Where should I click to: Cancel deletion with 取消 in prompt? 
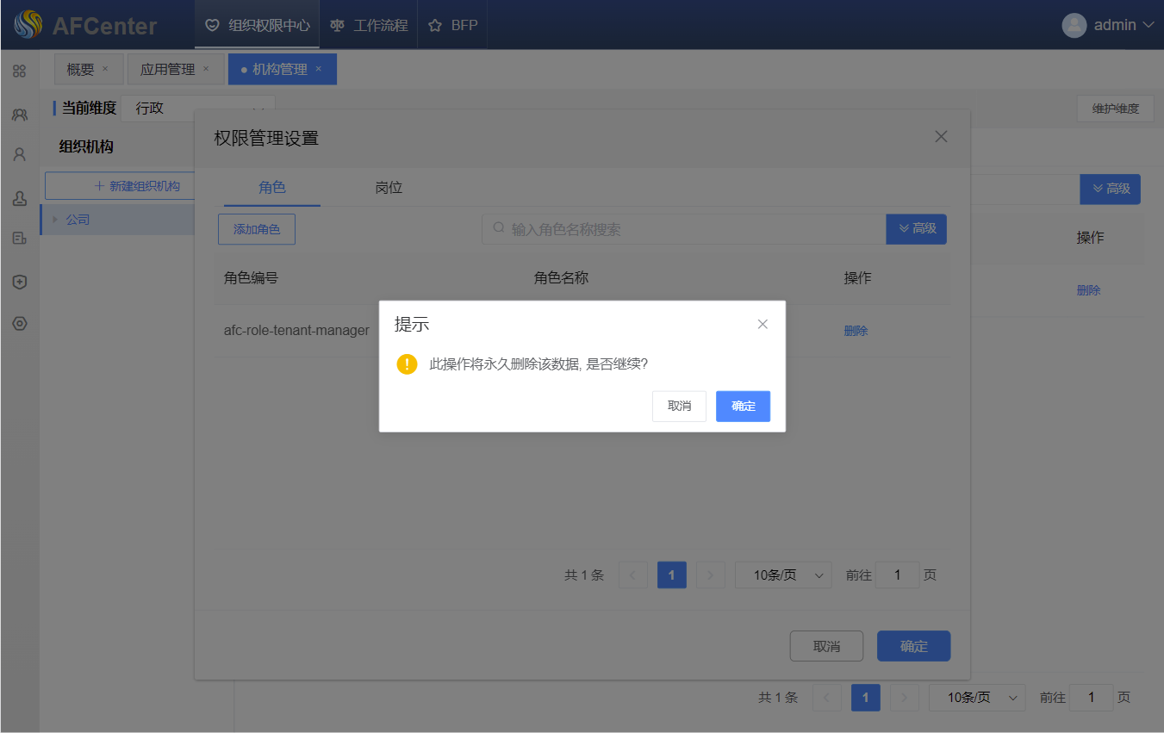tap(679, 407)
